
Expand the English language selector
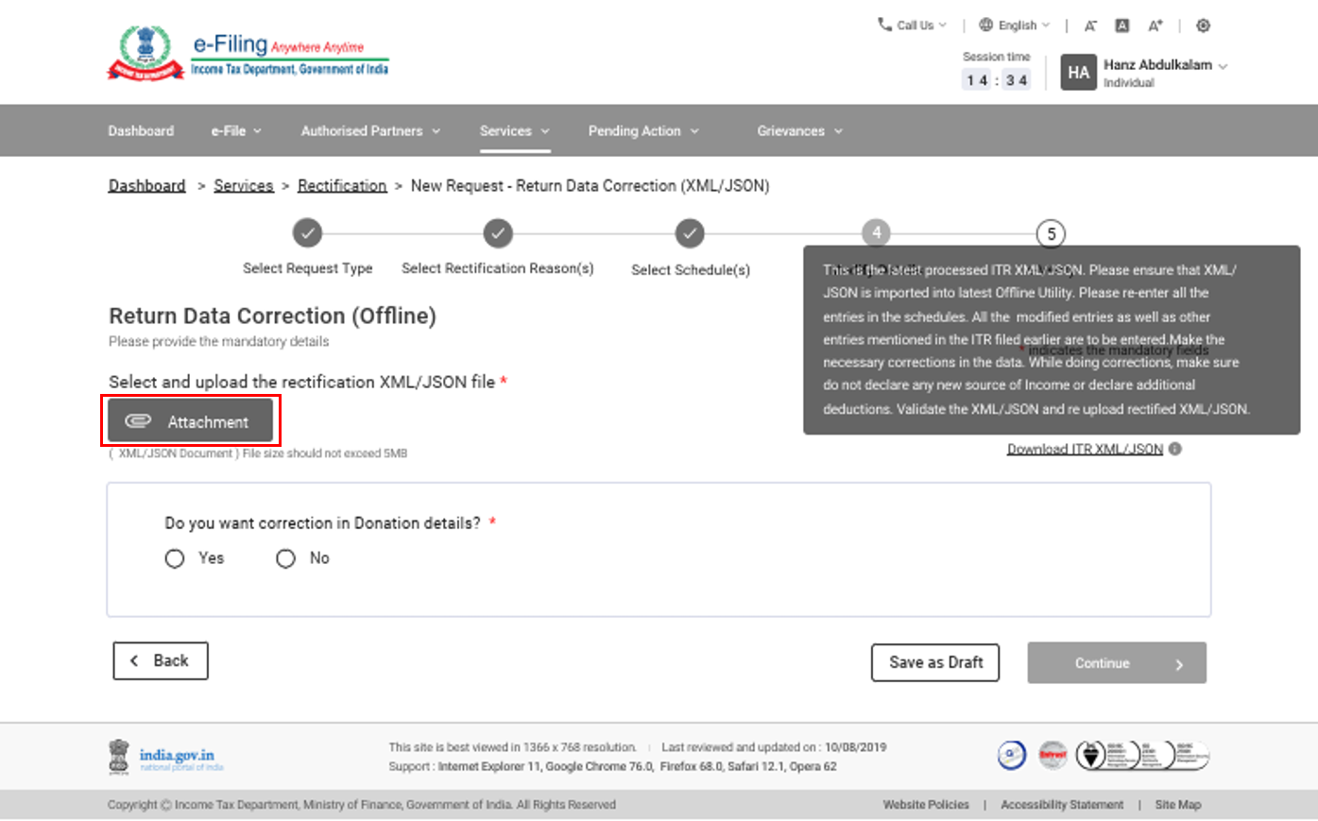pyautogui.click(x=1015, y=26)
